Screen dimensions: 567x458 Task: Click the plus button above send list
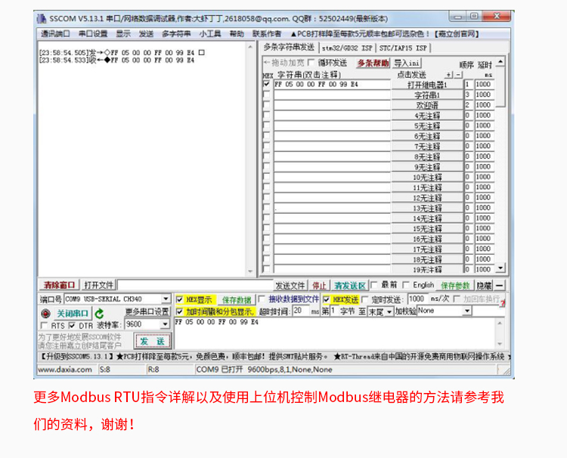(448, 75)
